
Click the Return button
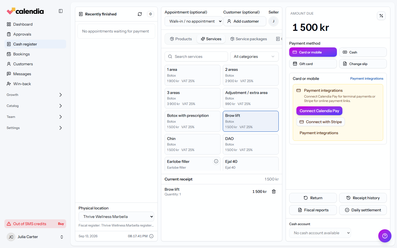click(x=313, y=198)
